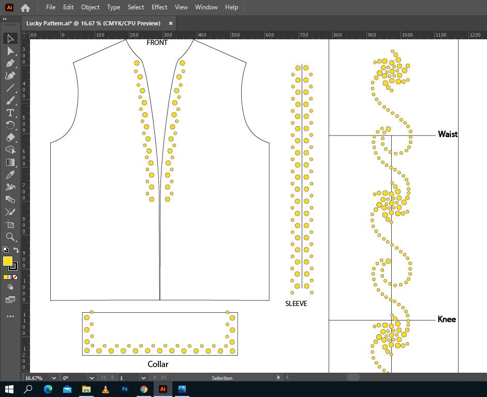The image size is (487, 397).
Task: Select the Eraser tool
Action: [x=10, y=138]
